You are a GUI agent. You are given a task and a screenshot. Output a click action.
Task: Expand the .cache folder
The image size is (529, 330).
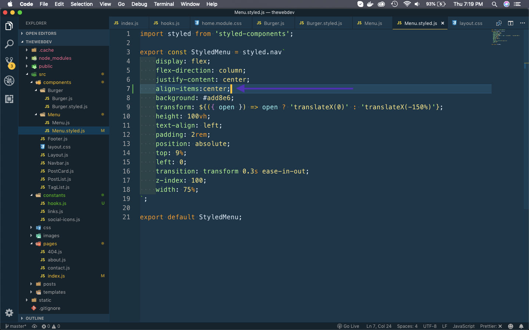click(x=64, y=50)
